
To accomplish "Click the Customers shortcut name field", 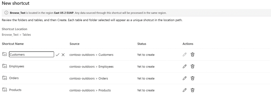I will click(x=31, y=55).
